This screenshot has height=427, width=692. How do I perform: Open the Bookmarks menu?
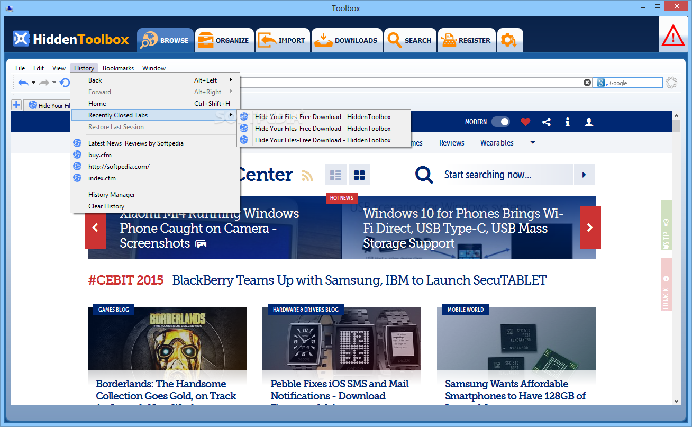118,68
